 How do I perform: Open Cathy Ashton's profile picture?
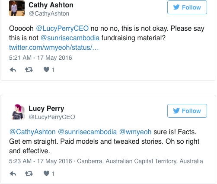point(17,8)
